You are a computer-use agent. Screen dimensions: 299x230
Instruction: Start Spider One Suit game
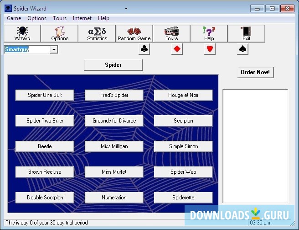pos(45,95)
